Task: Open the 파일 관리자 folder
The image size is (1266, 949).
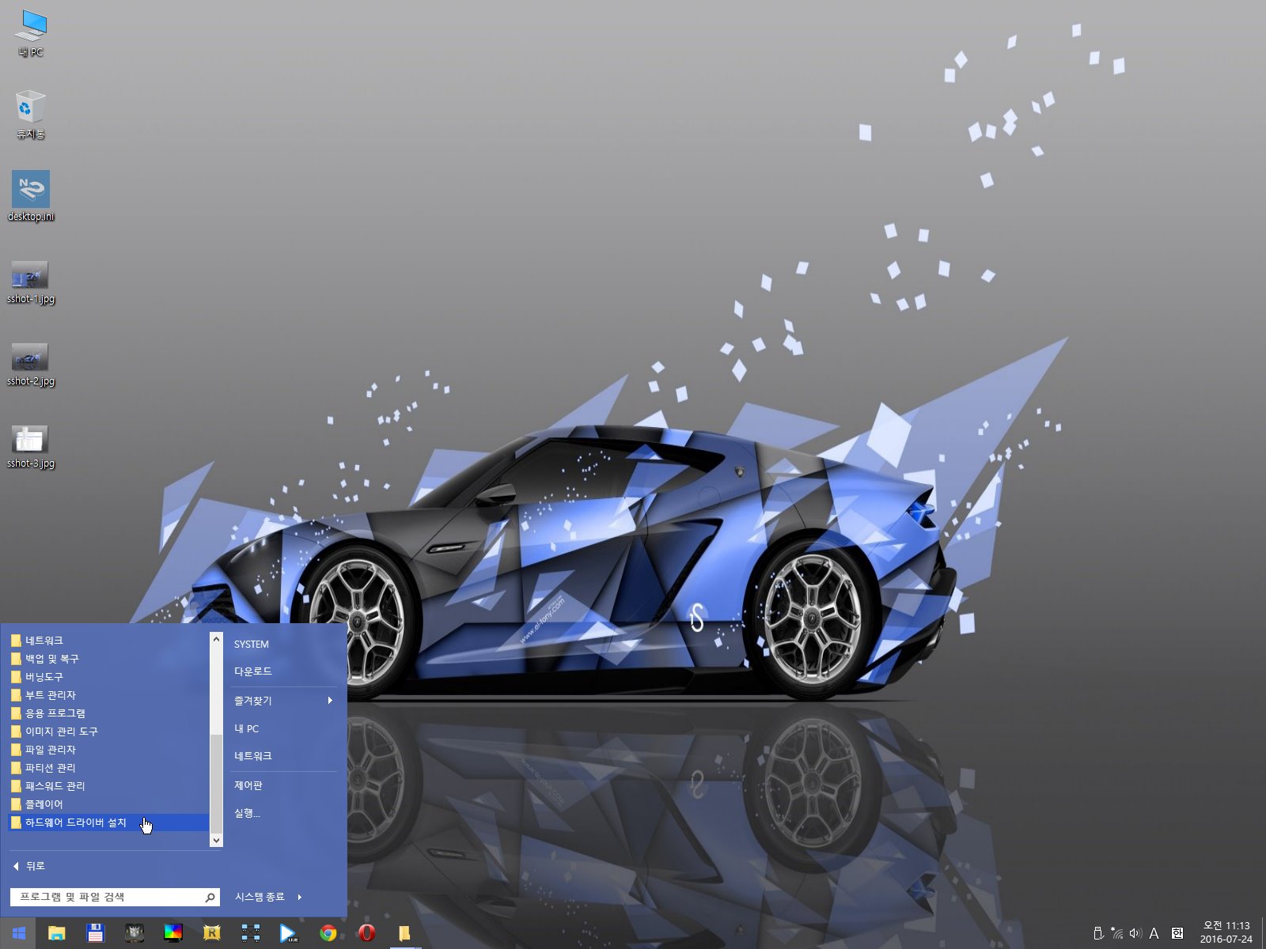Action: click(x=108, y=750)
